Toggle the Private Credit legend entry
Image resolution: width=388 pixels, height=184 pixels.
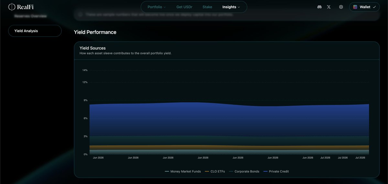[x=276, y=171]
